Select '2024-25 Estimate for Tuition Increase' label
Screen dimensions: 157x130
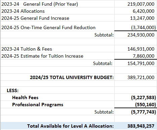(x=42, y=56)
